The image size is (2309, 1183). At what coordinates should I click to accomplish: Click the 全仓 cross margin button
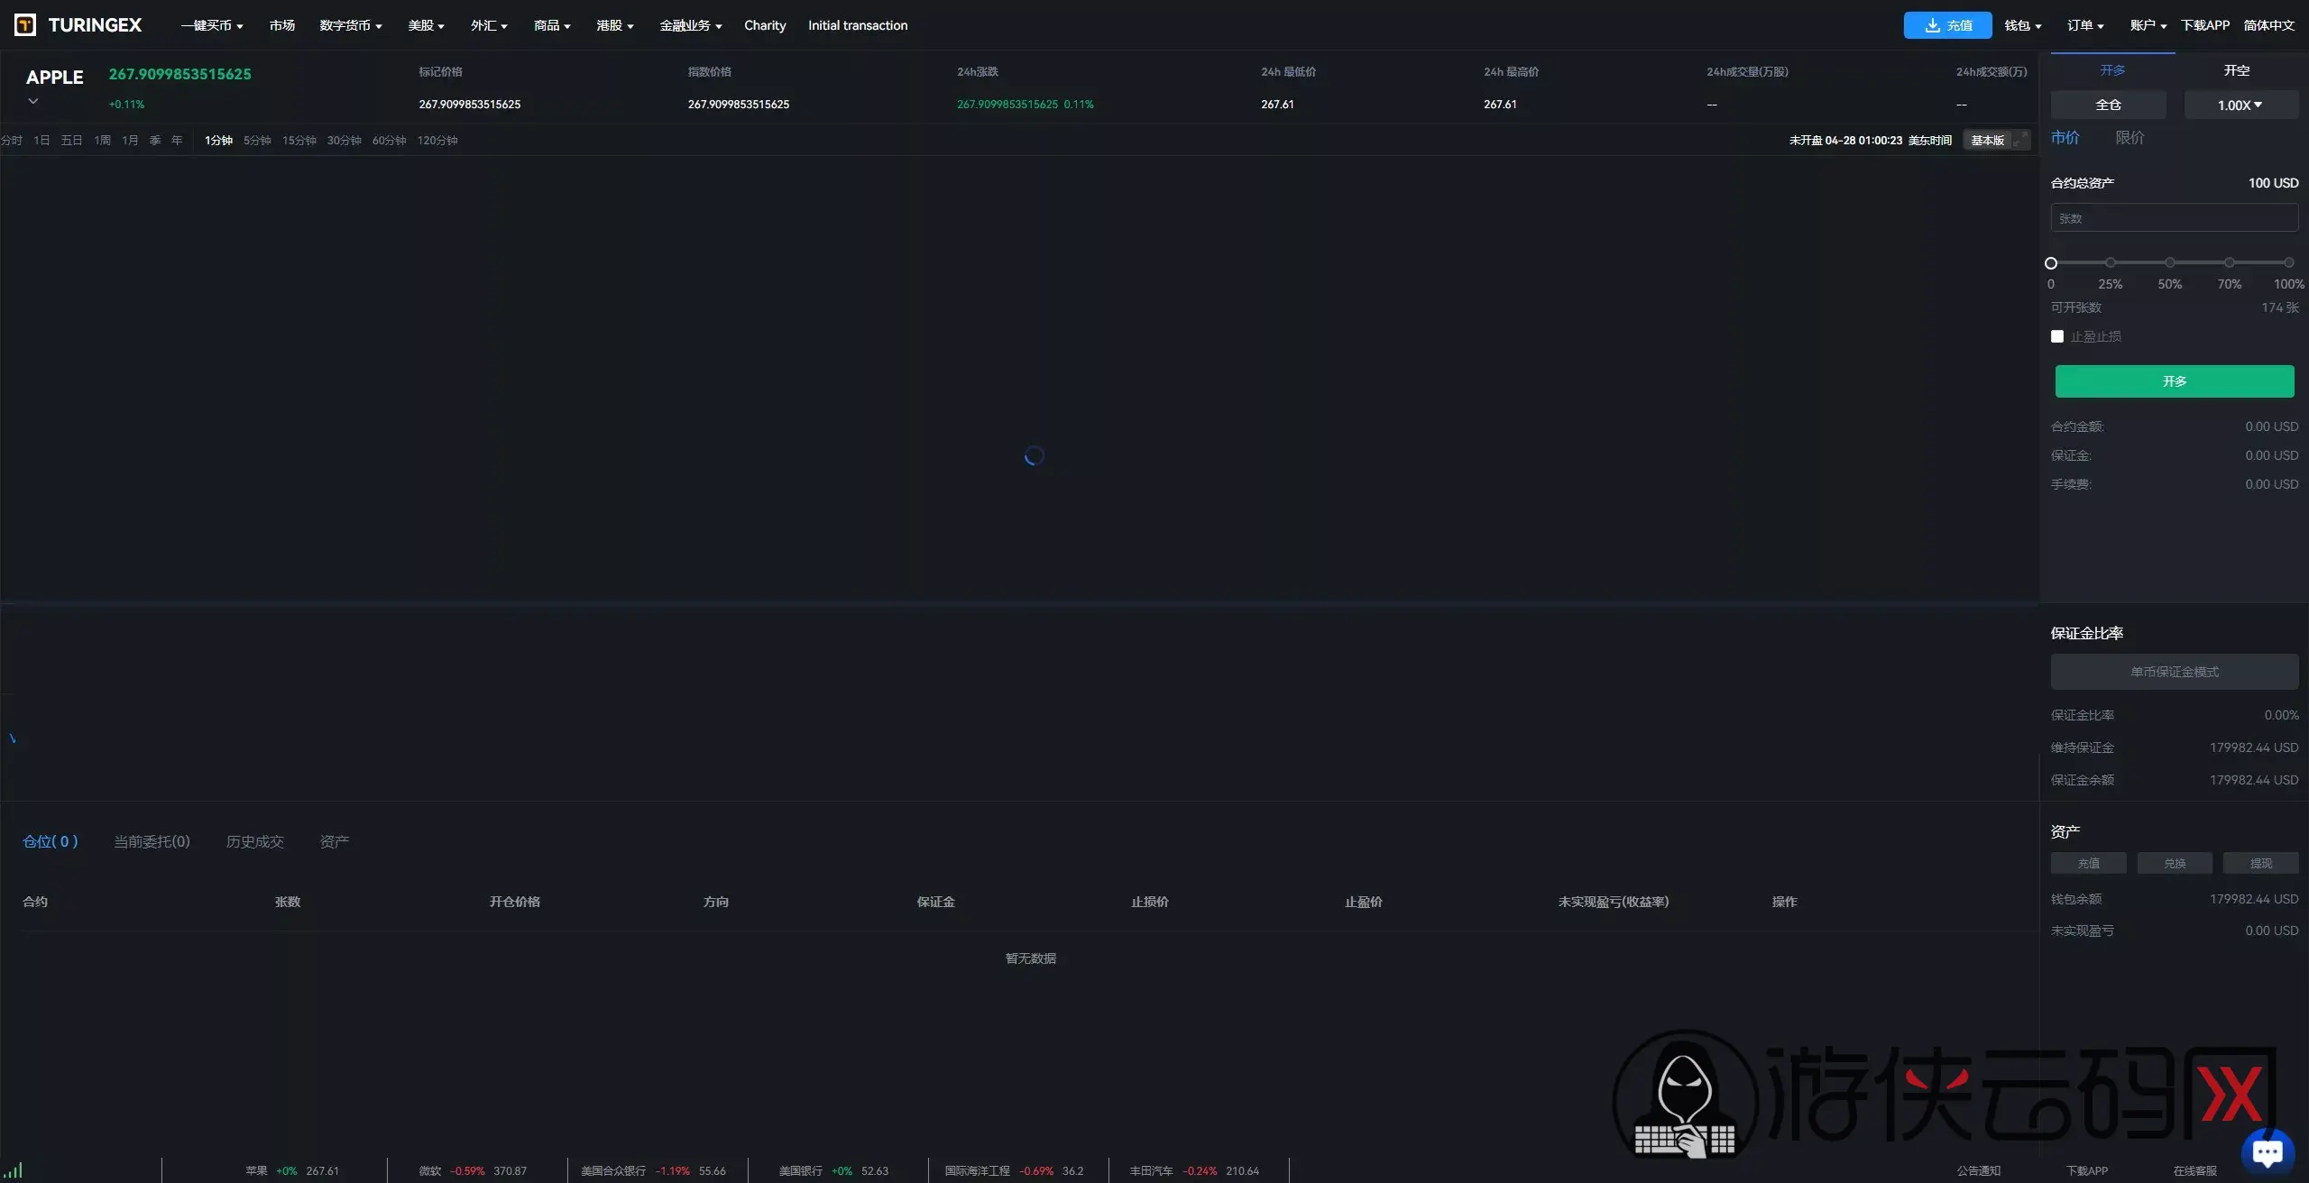click(x=2109, y=105)
